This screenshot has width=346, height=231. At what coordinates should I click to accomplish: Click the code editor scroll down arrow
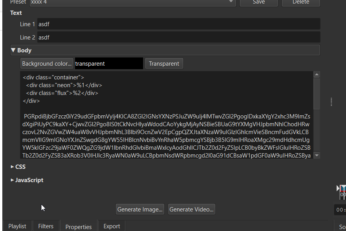pyautogui.click(x=317, y=155)
